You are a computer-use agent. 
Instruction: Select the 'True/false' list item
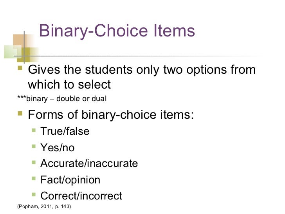[x=65, y=131]
